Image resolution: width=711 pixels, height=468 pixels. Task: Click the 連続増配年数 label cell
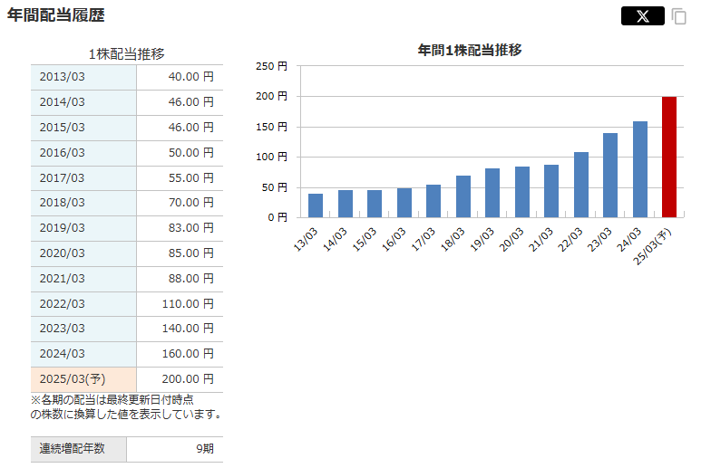coord(71,449)
